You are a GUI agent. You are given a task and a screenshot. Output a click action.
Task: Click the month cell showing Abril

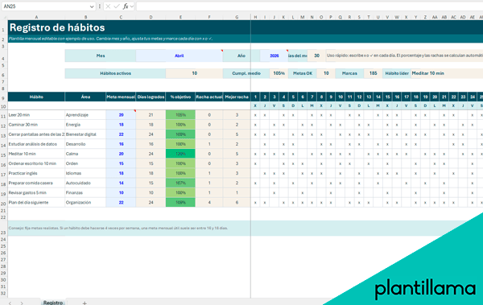point(179,56)
